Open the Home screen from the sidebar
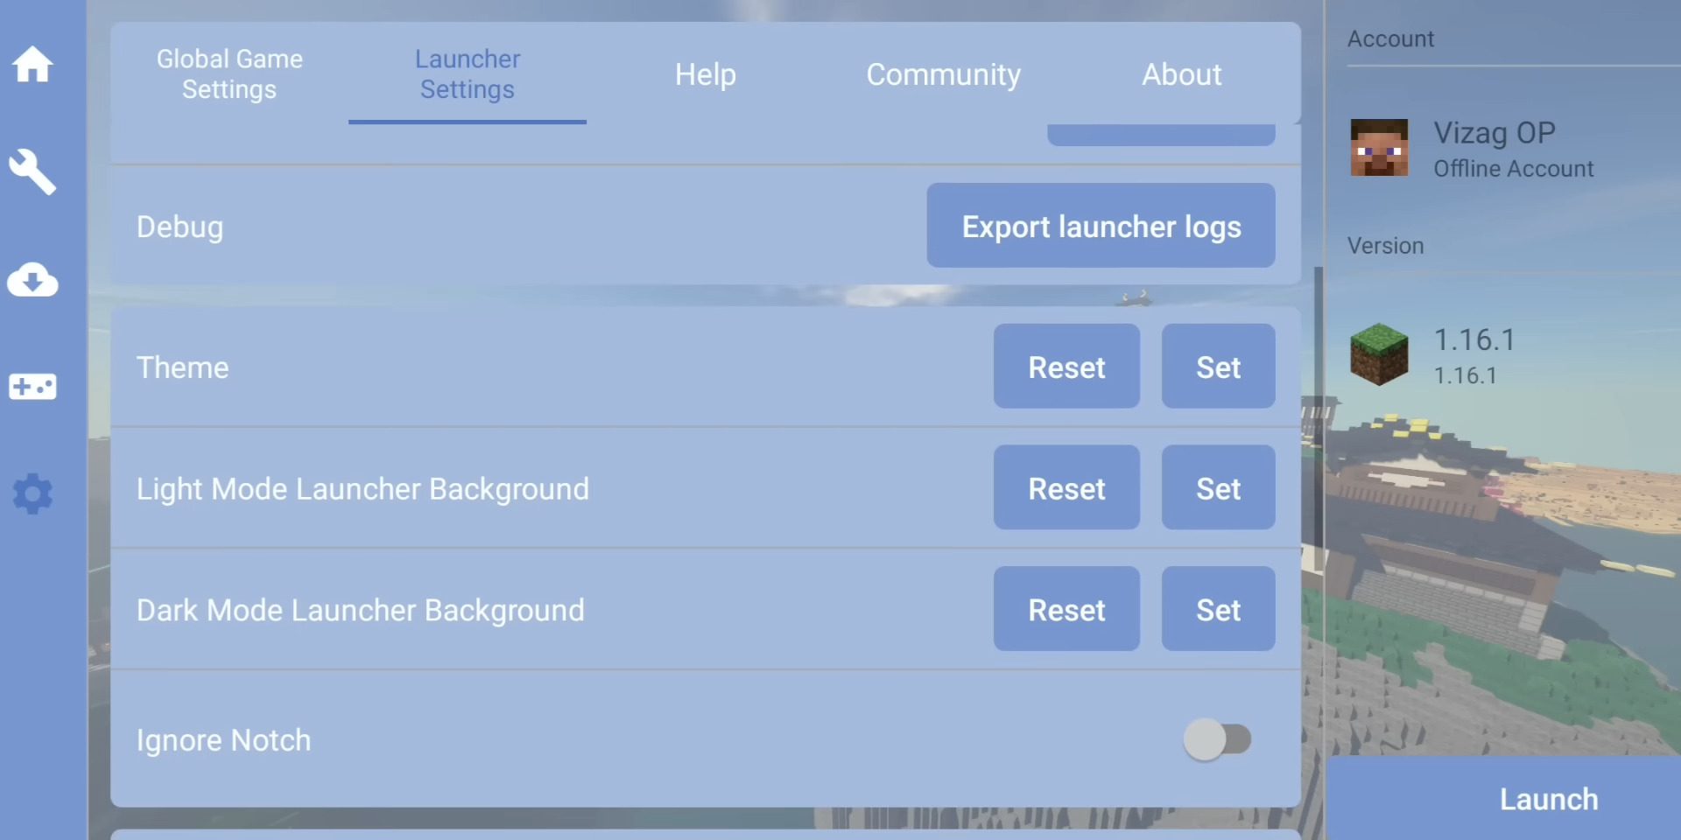 pyautogui.click(x=32, y=65)
